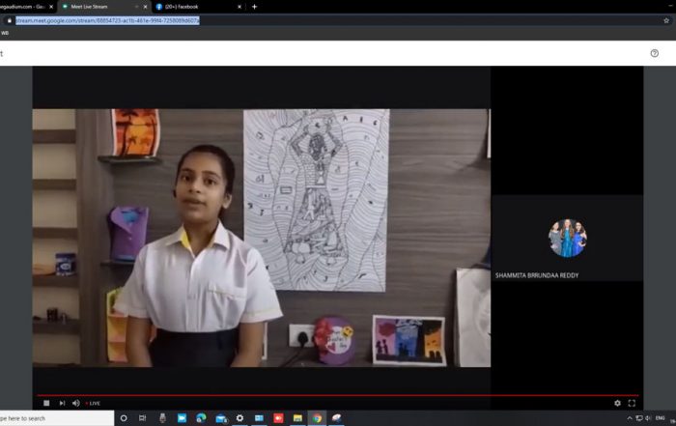Close the Meet Live Stream tab
The width and height of the screenshot is (676, 426).
tap(145, 7)
